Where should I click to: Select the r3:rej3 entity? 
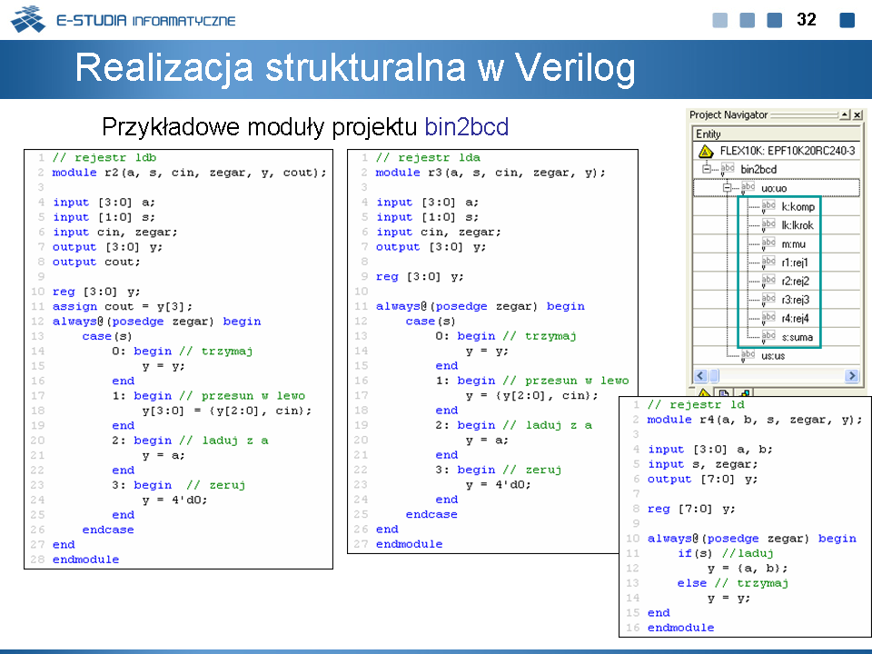coord(796,300)
